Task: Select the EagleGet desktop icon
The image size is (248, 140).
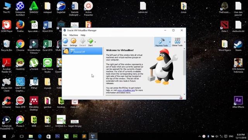Action: pos(61,7)
